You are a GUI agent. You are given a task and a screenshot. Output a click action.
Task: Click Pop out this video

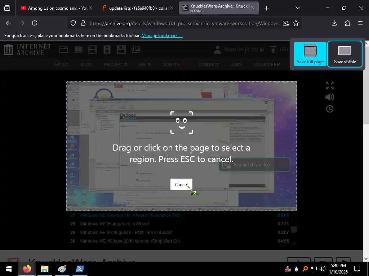(x=254, y=165)
